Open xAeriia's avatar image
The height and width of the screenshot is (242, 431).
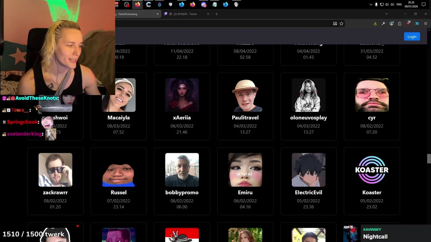182,95
